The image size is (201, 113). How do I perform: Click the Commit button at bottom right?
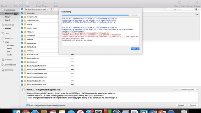(193, 105)
